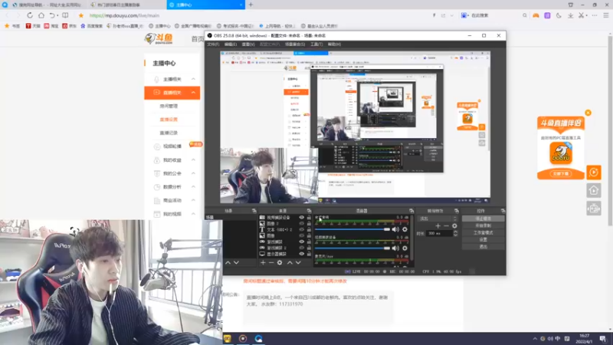The width and height of the screenshot is (613, 345).
Task: Click the home icon on the right floating bar
Action: 594,190
